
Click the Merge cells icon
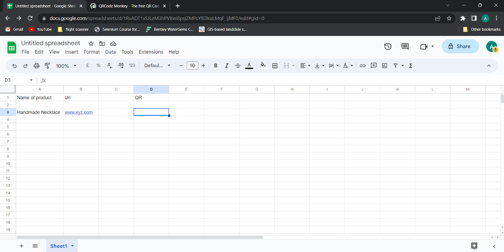tap(286, 66)
